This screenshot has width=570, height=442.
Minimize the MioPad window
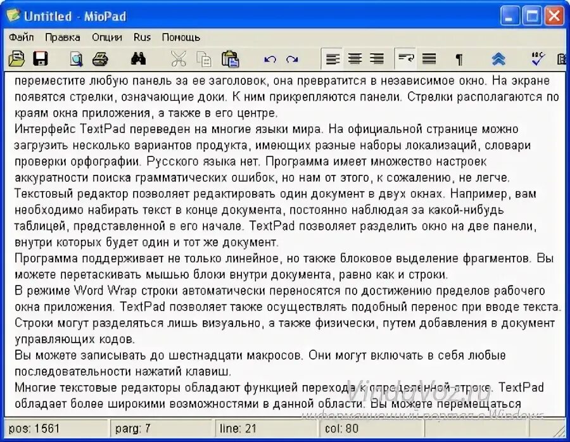[510, 16]
